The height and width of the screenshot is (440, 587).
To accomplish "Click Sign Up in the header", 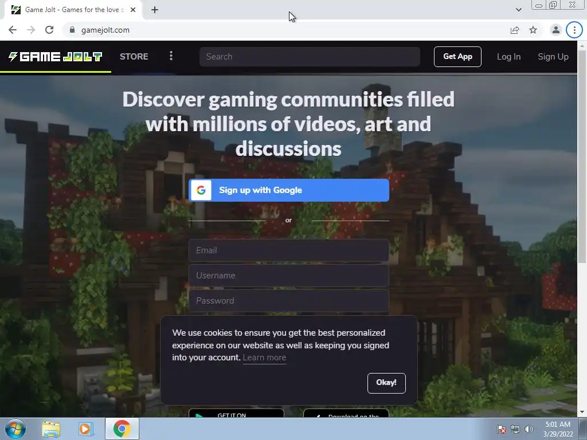I will pyautogui.click(x=553, y=57).
